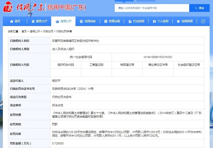Click the credit code value N1441900618321543C
Image resolution: width=213 pixels, height=148 pixels.
click(158, 57)
